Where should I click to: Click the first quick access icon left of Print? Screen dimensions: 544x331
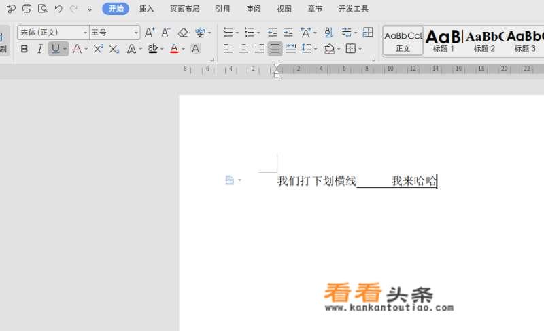tap(11, 9)
